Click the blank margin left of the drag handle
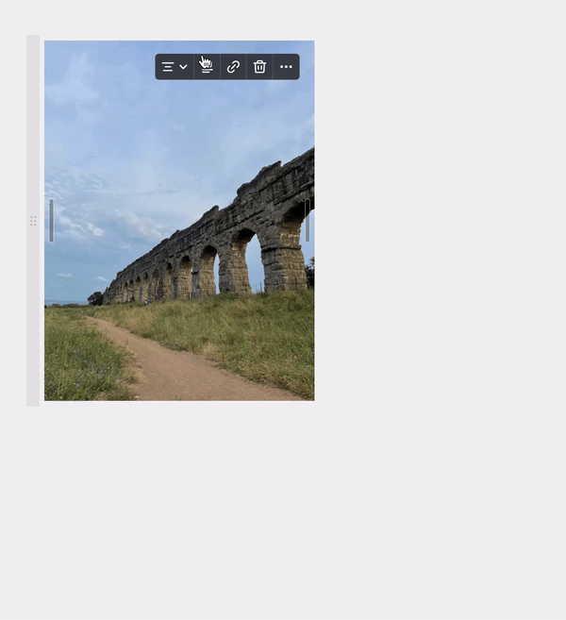566x620 pixels. (x=12, y=221)
